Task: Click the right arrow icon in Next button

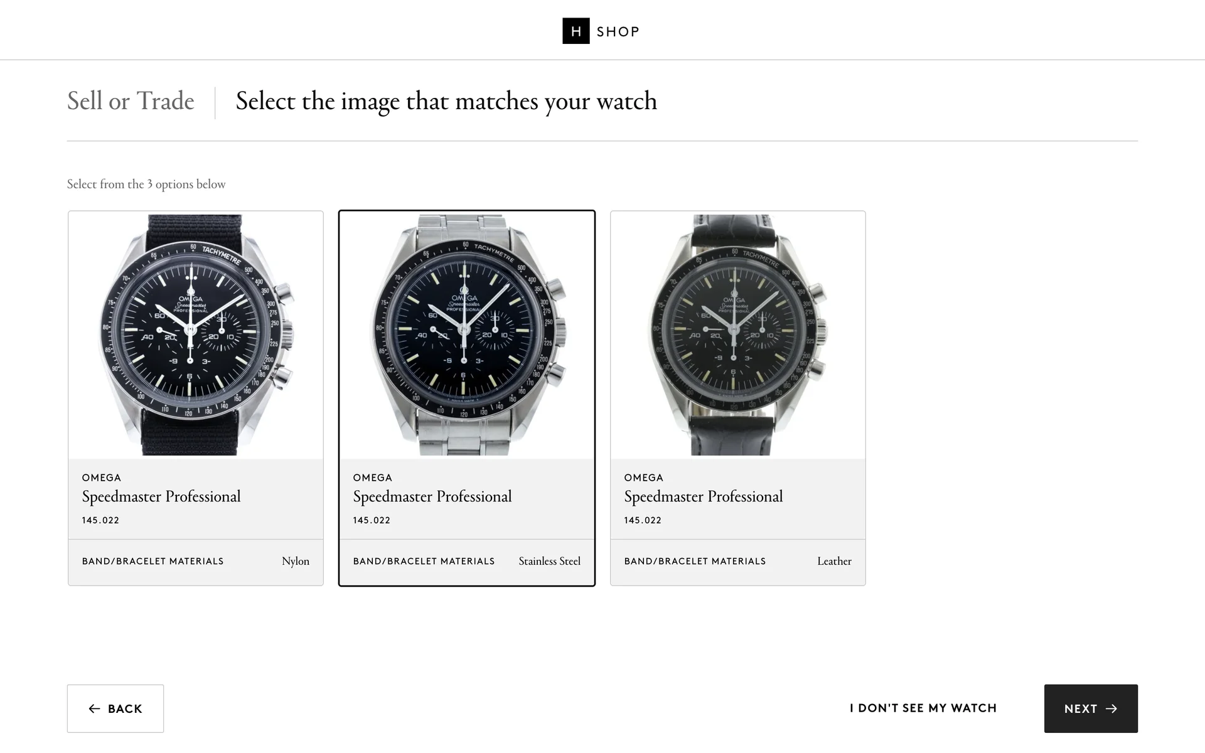Action: tap(1111, 708)
